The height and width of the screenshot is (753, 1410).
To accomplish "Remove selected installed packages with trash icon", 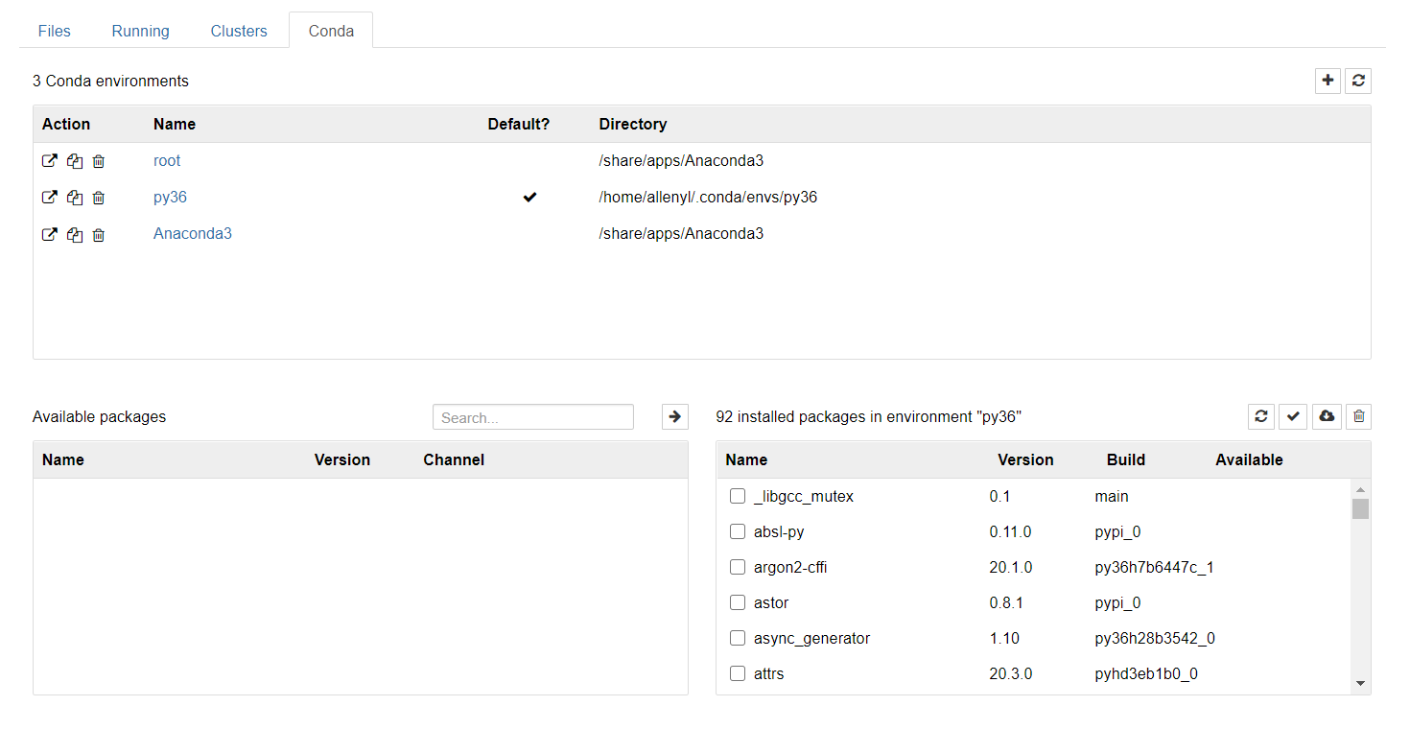I will point(1358,416).
